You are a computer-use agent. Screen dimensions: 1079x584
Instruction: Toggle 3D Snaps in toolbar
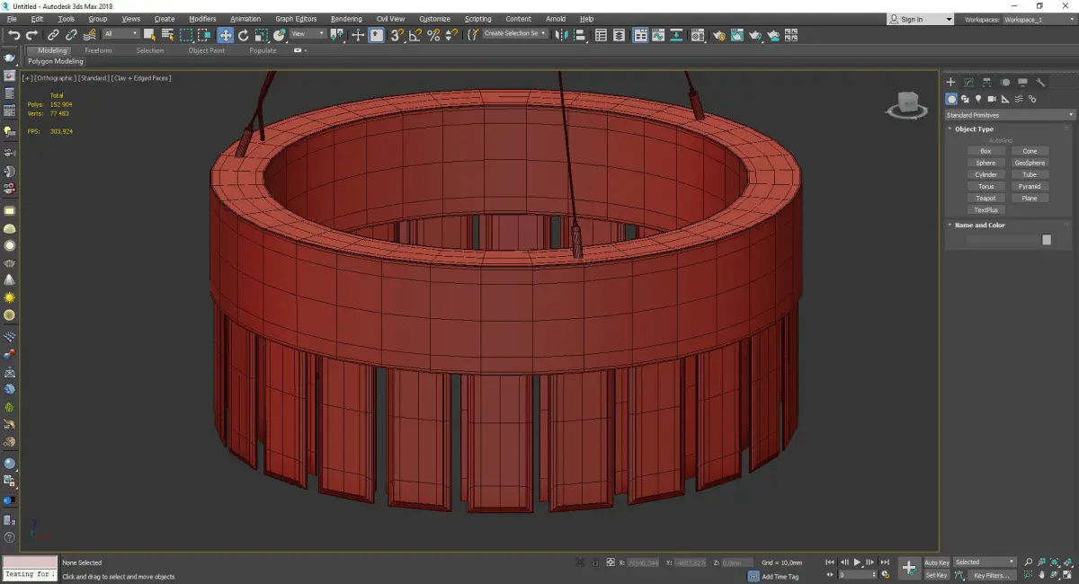point(396,35)
